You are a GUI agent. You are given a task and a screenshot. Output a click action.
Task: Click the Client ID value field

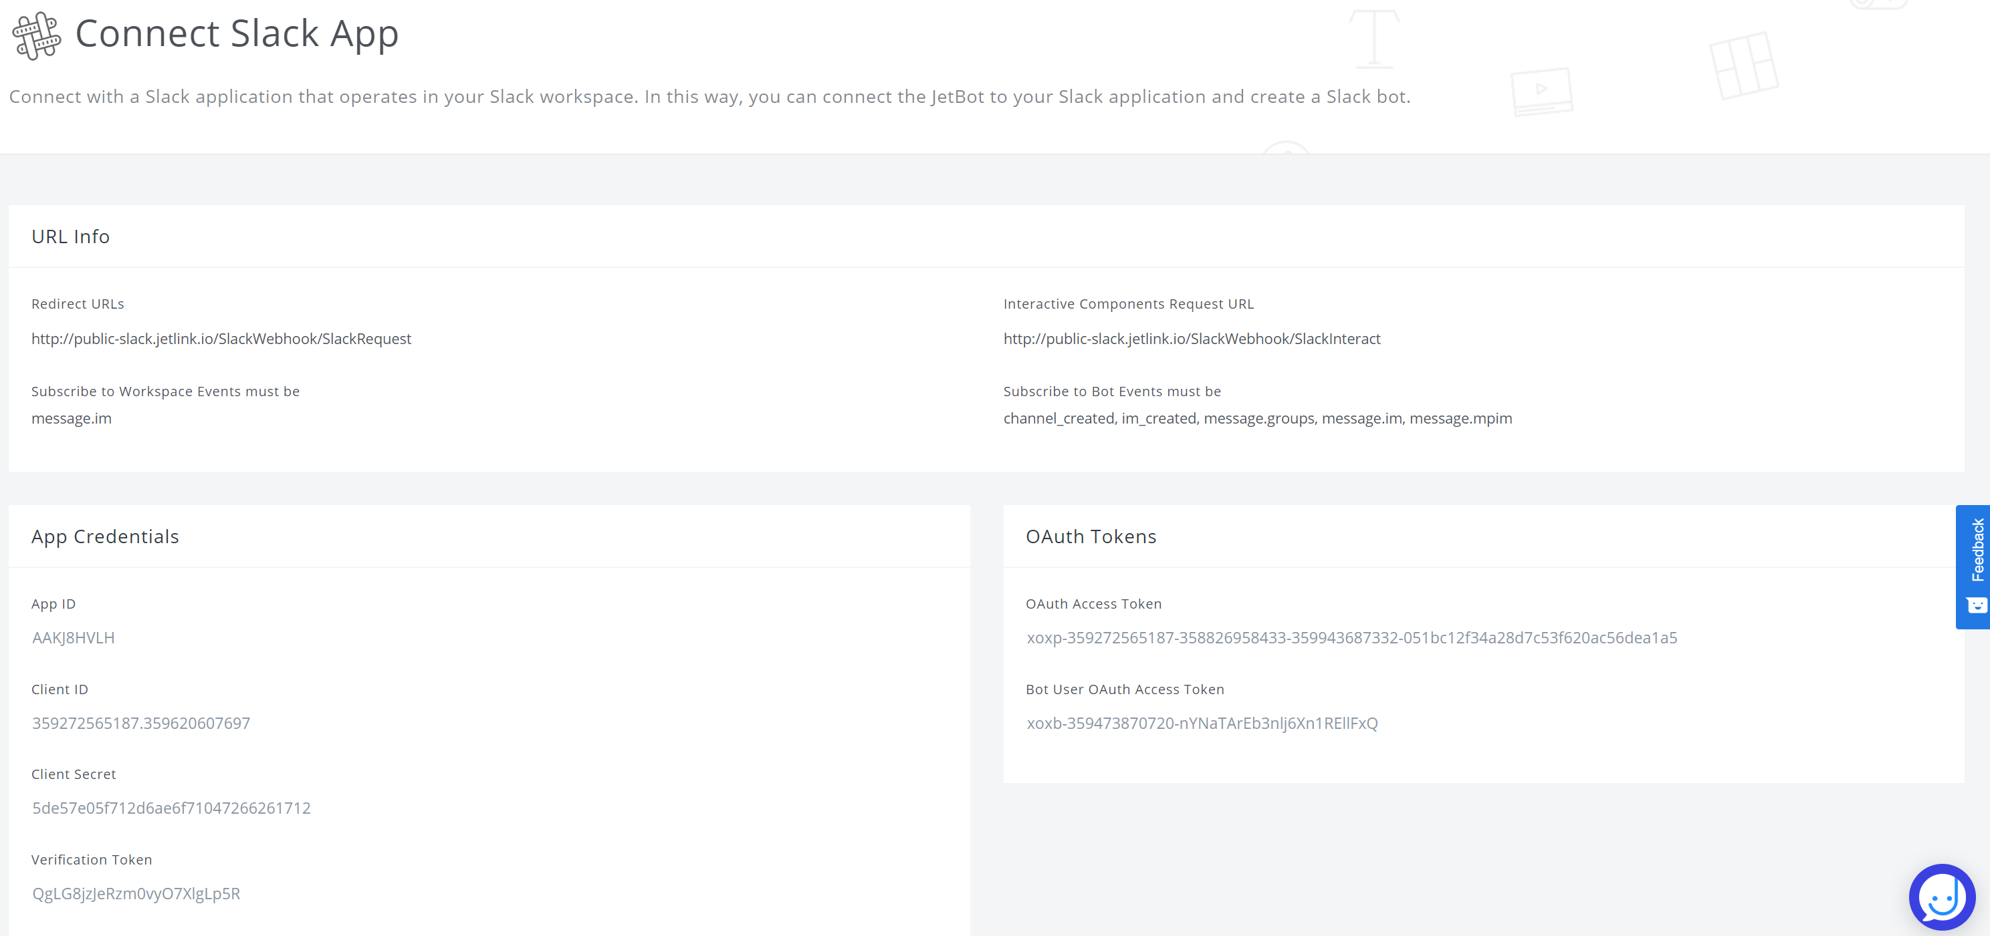(140, 723)
